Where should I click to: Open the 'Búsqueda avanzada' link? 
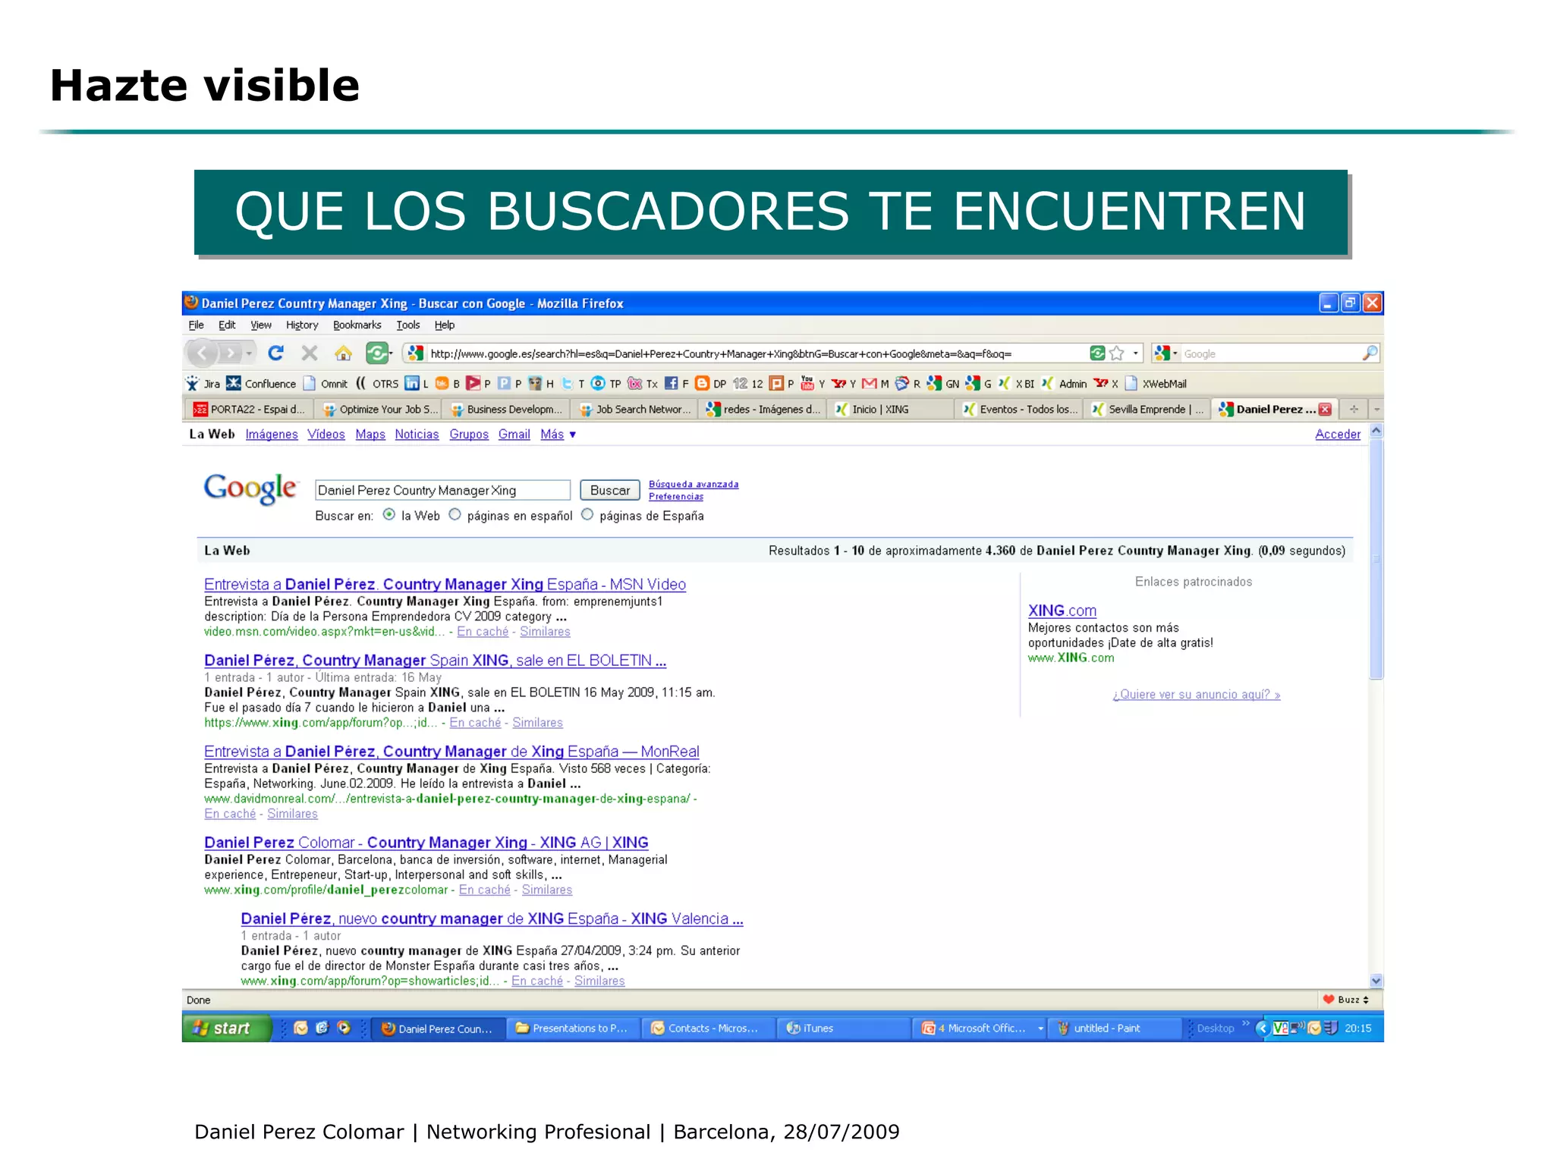[x=694, y=484]
